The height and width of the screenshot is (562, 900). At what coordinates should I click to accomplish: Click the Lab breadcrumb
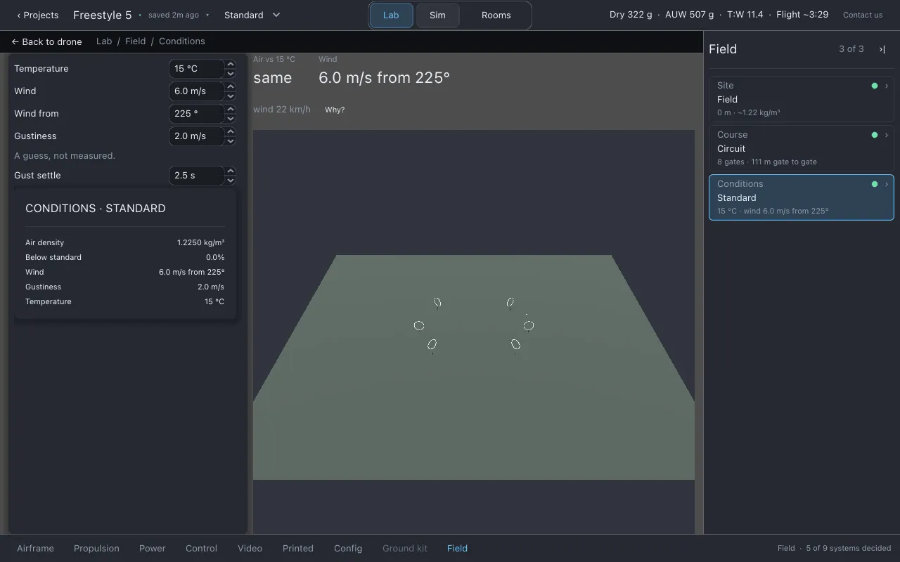click(104, 41)
